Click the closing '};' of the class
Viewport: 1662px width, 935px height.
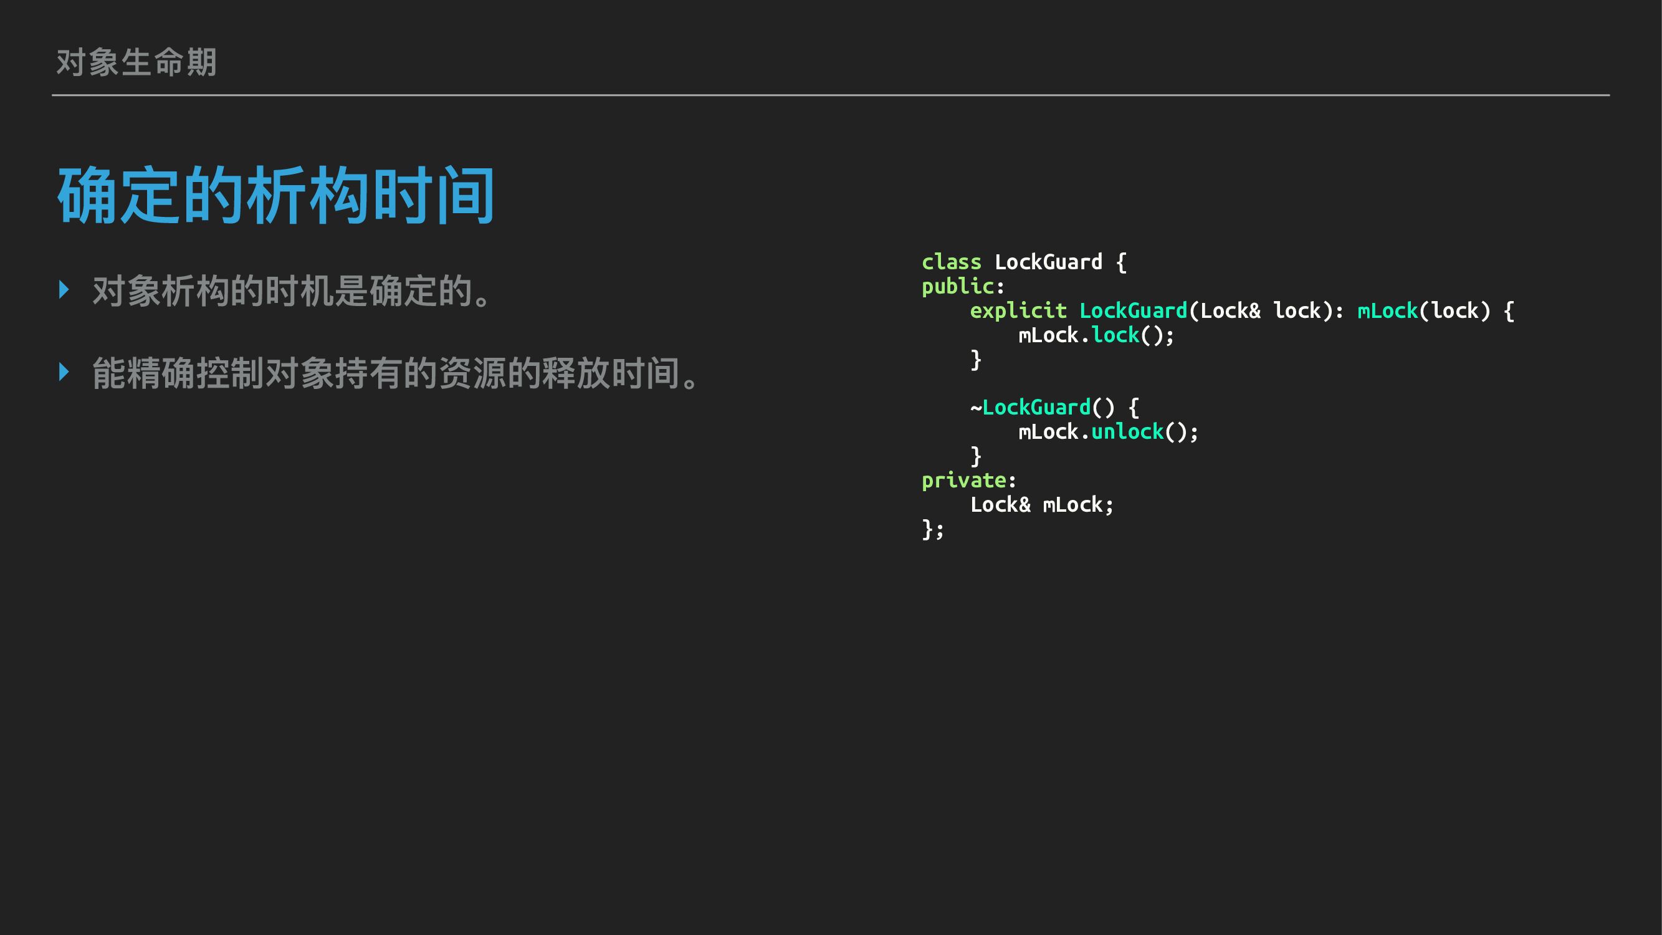click(933, 529)
